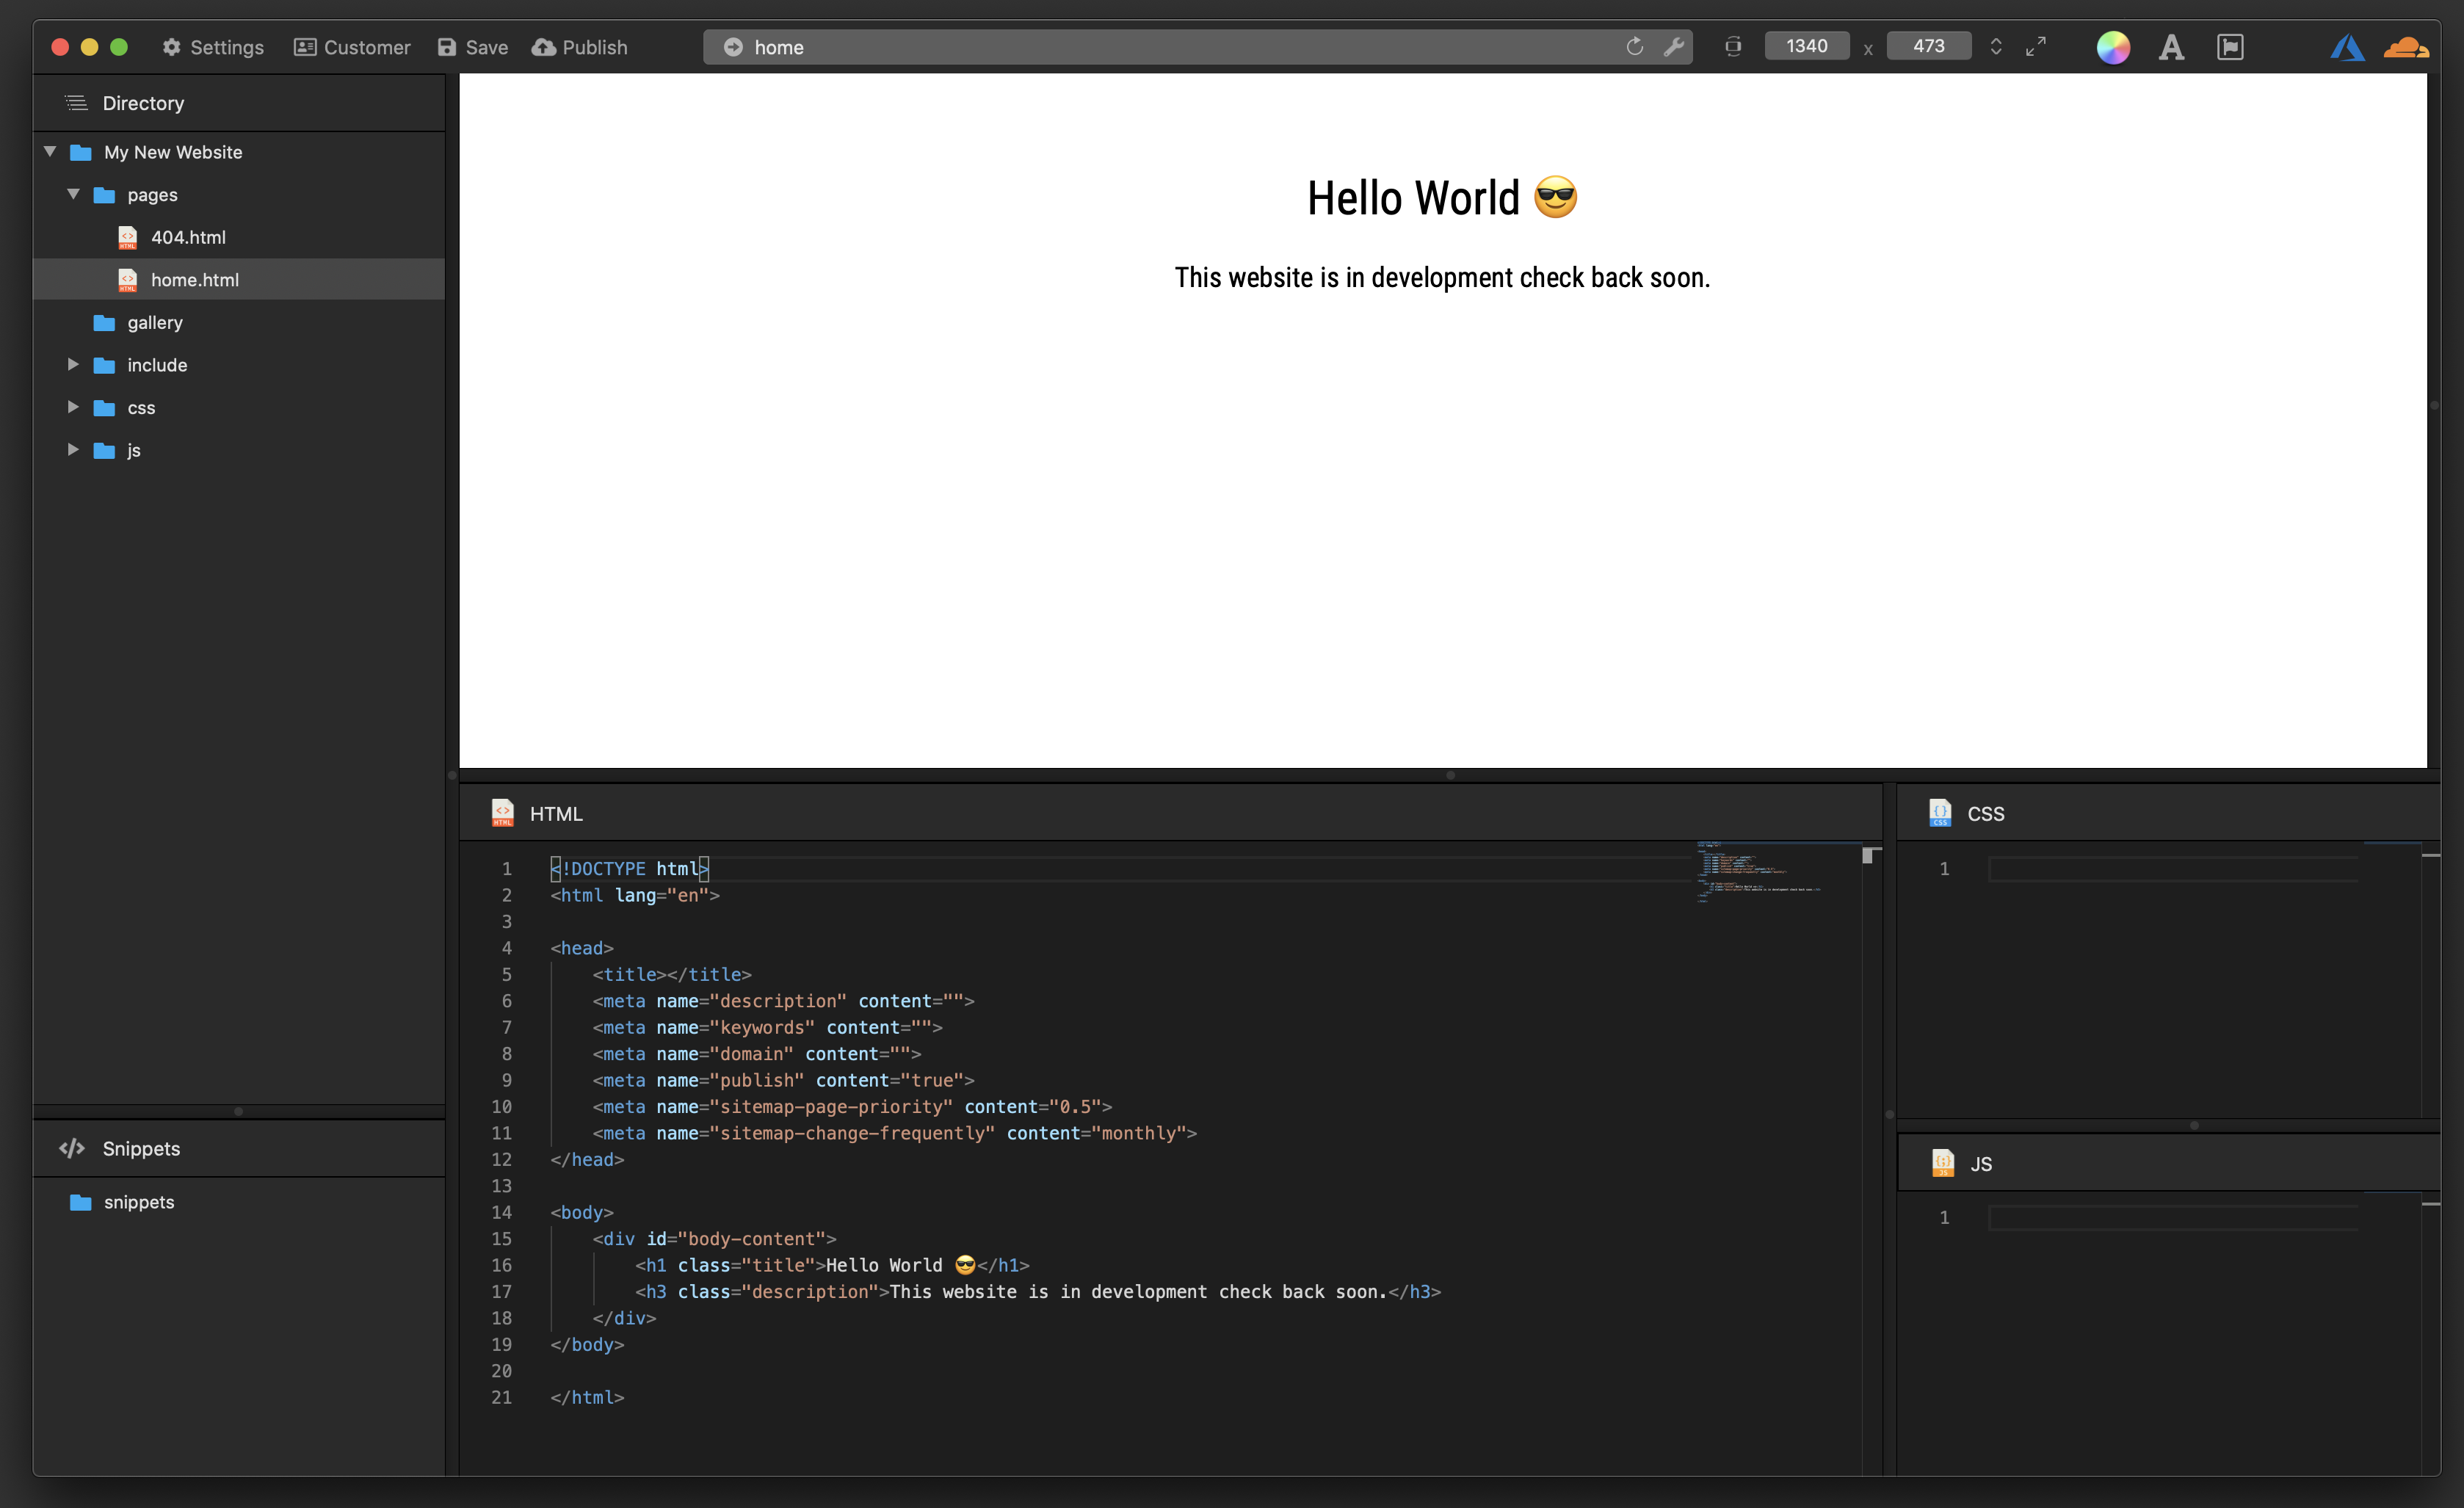Click the pen/edit tool icon in preview bar
2464x1508 pixels.
[x=1674, y=48]
